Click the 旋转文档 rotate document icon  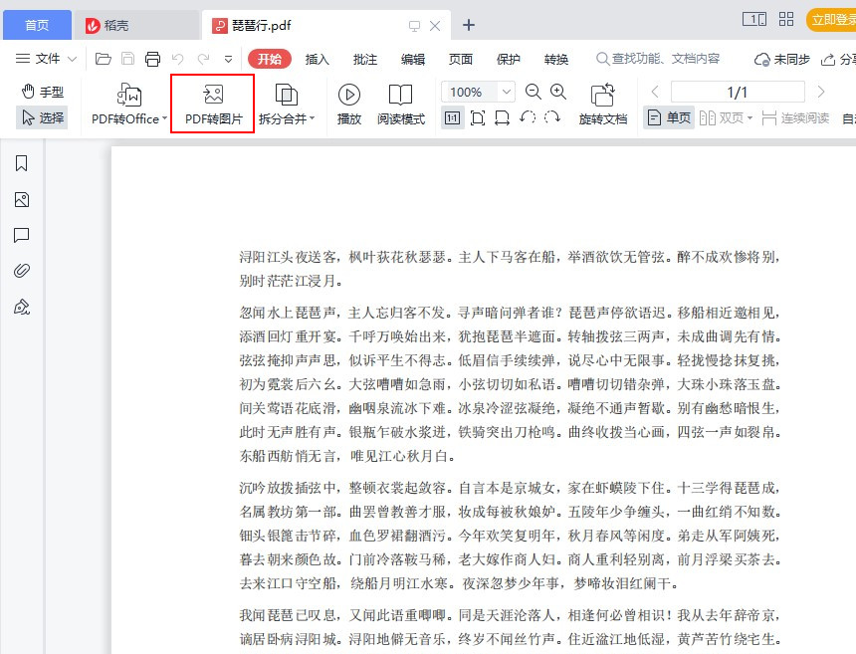(x=601, y=97)
